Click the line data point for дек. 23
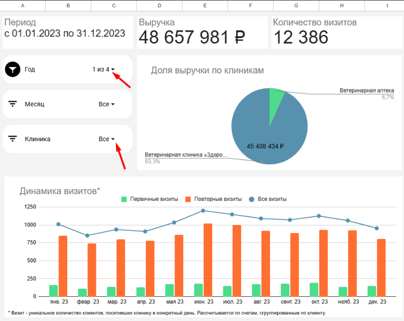This screenshot has height=321, width=404. point(377,228)
